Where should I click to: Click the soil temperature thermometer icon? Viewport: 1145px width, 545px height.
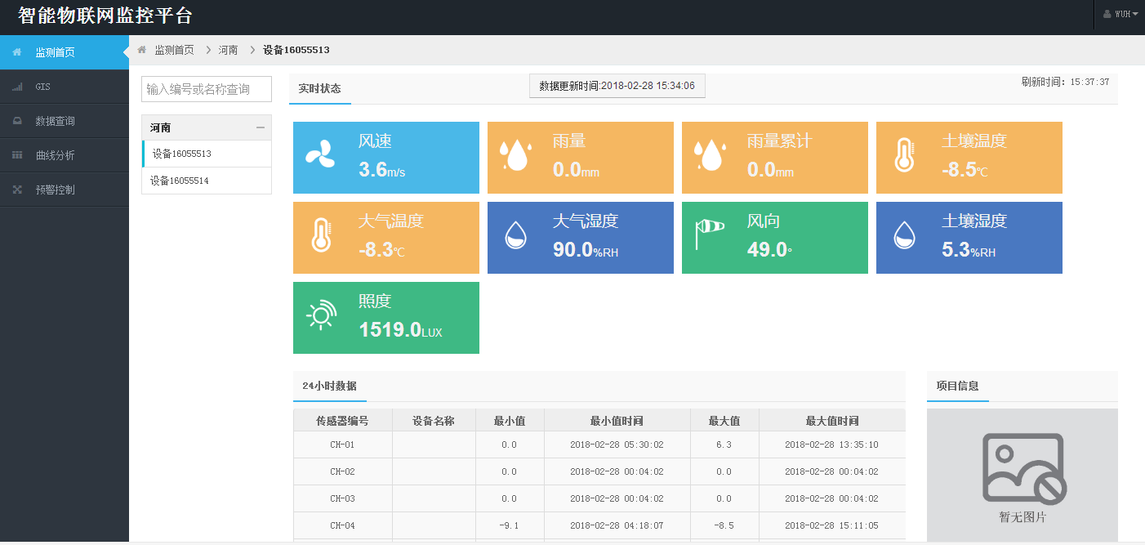pyautogui.click(x=903, y=154)
